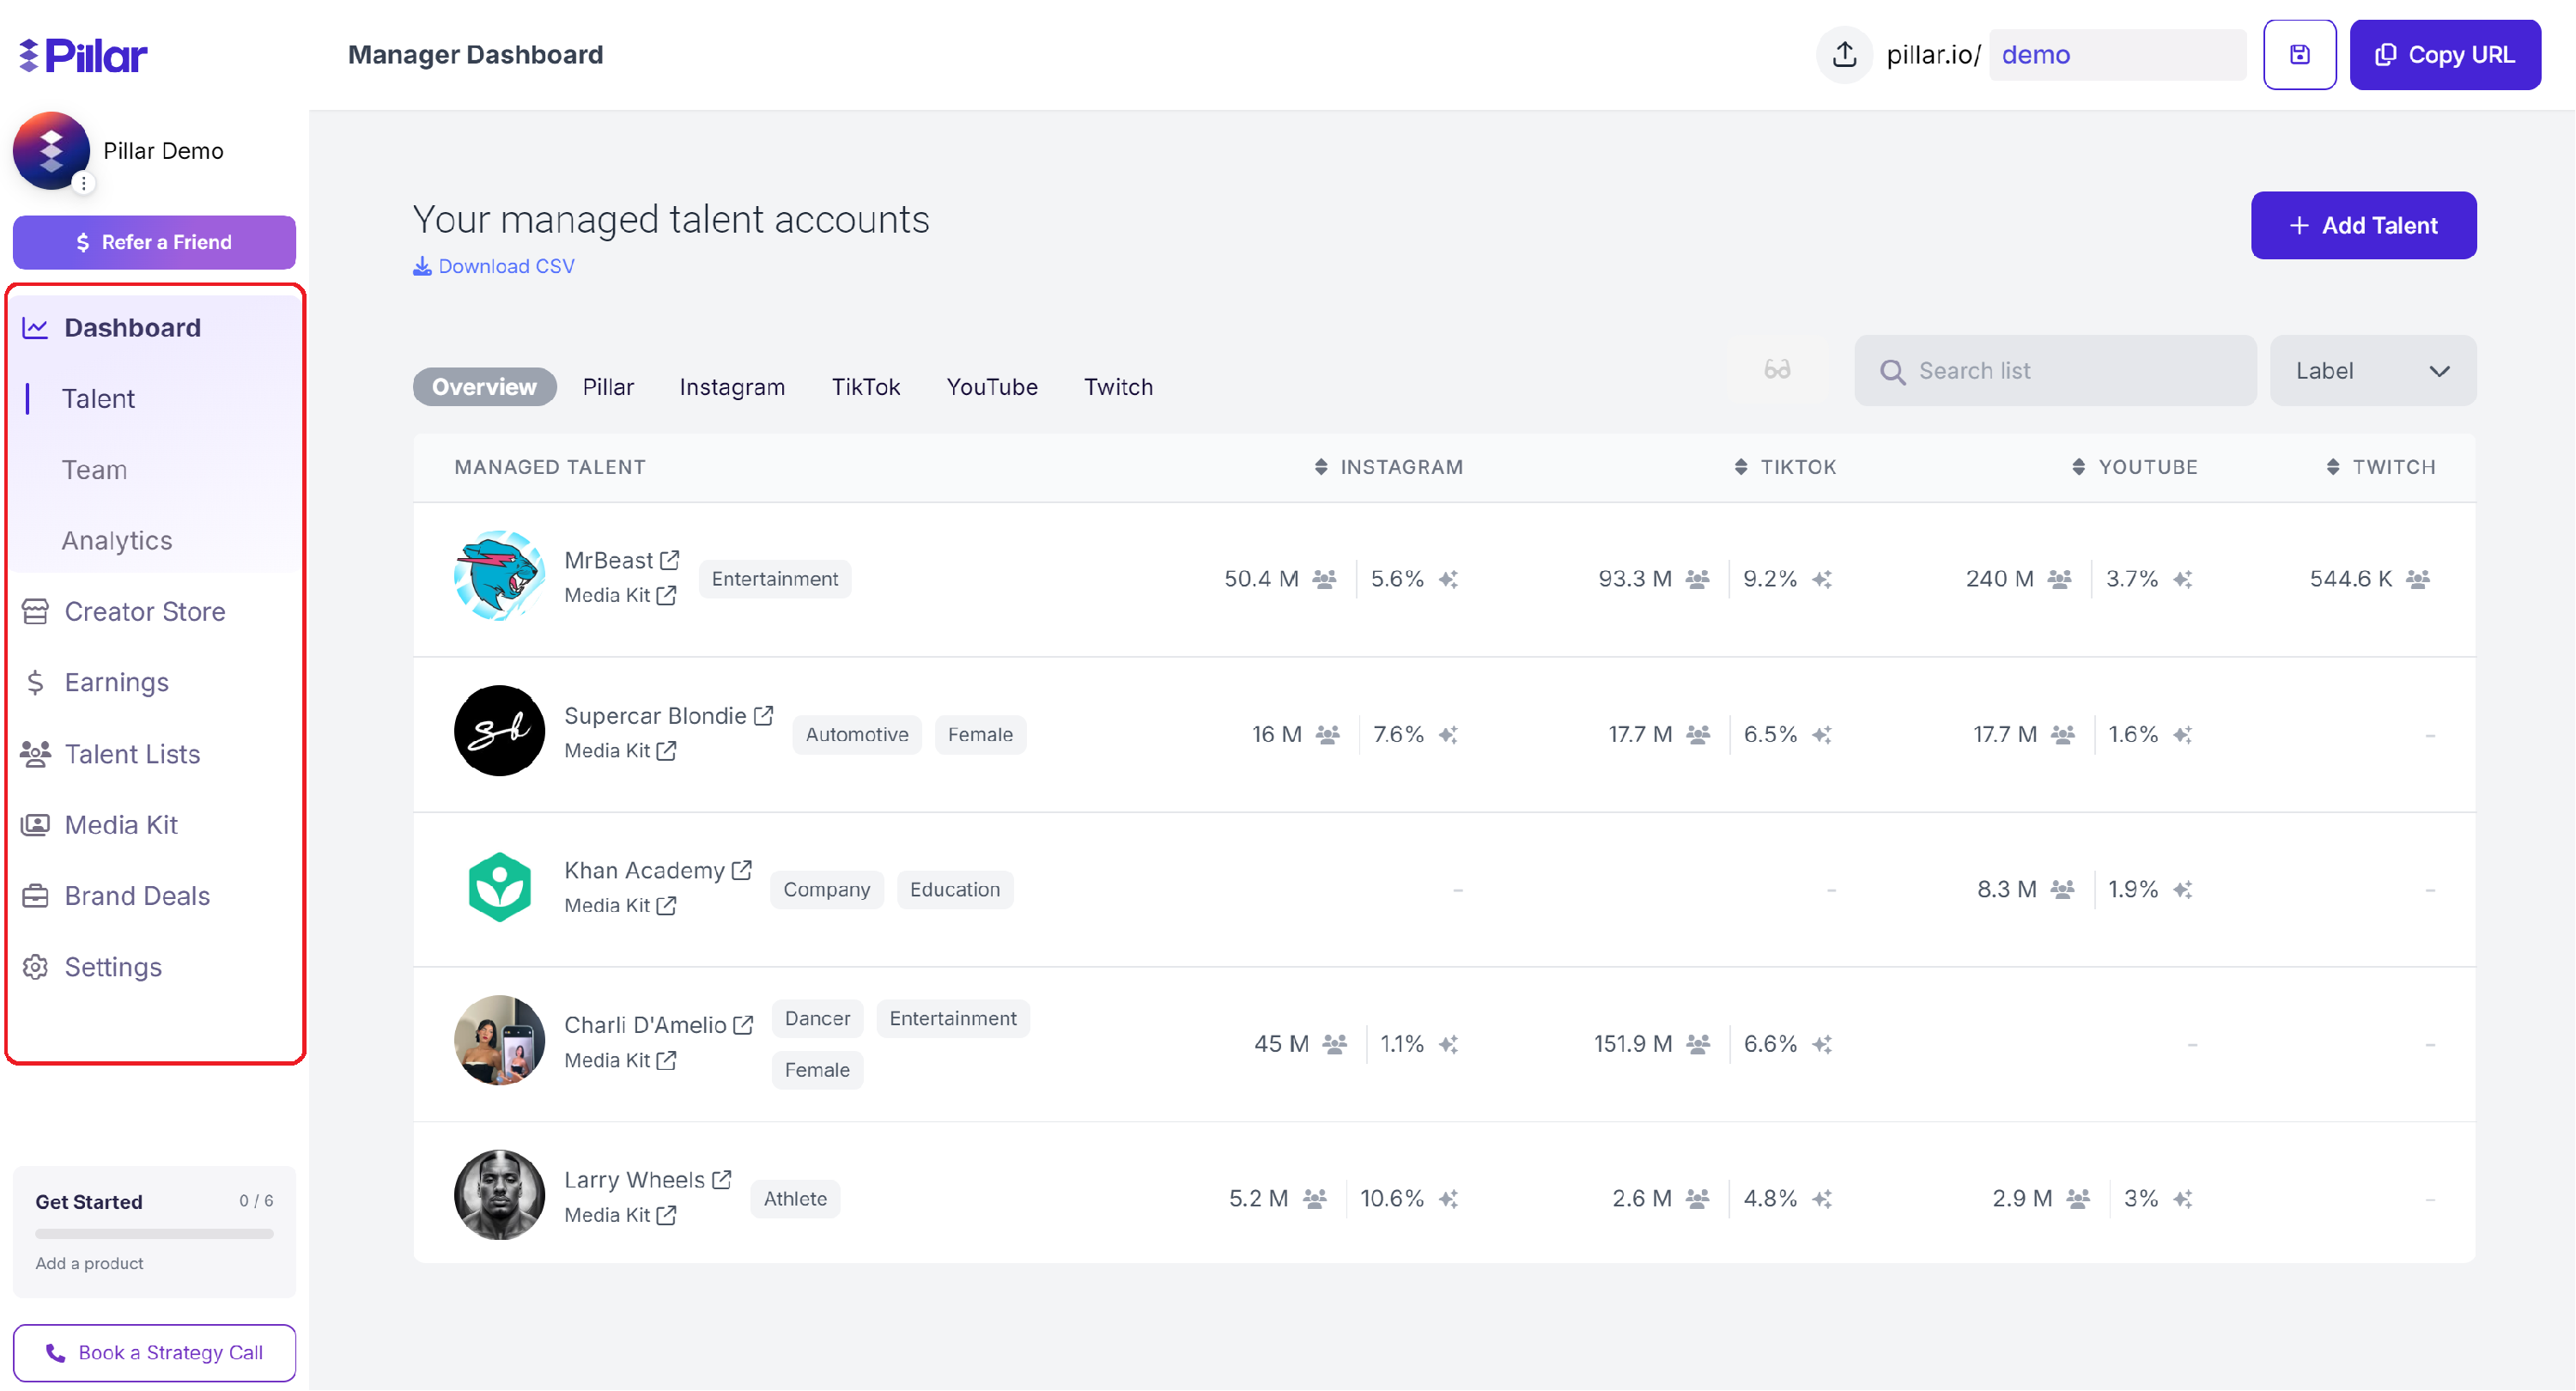Switch to the YouTube tab

click(x=991, y=387)
